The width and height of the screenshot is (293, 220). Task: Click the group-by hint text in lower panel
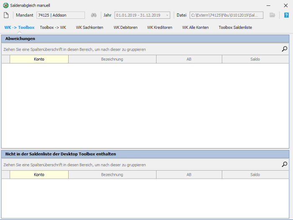75,165
